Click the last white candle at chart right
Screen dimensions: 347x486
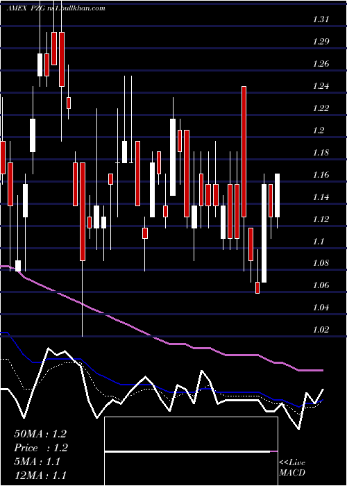pyautogui.click(x=277, y=196)
